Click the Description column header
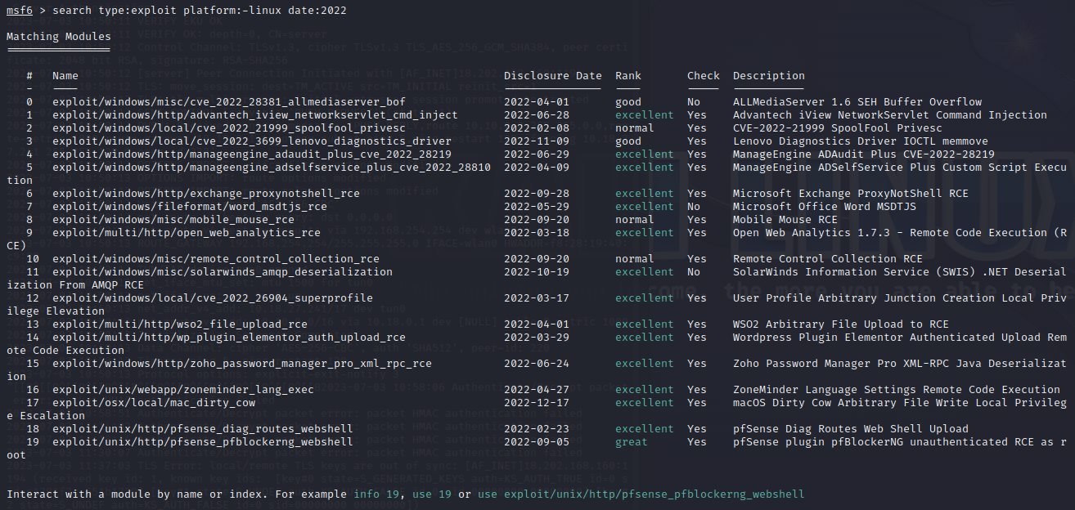This screenshot has width=1075, height=510. click(x=769, y=76)
